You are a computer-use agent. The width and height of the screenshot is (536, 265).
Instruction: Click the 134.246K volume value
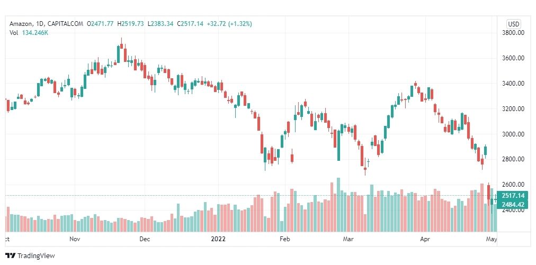point(35,33)
